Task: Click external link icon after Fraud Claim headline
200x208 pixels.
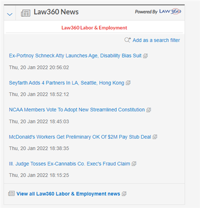Action: (x=134, y=164)
